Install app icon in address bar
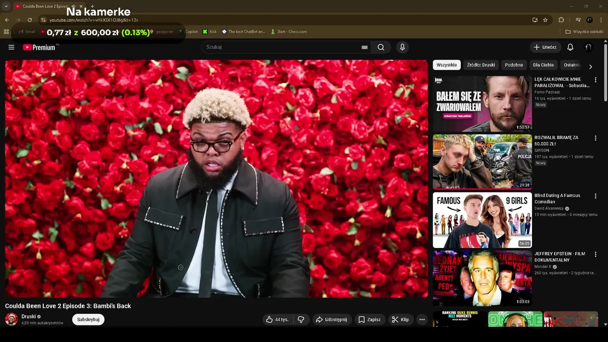Viewport: 608px width, 342px height. tap(535, 20)
